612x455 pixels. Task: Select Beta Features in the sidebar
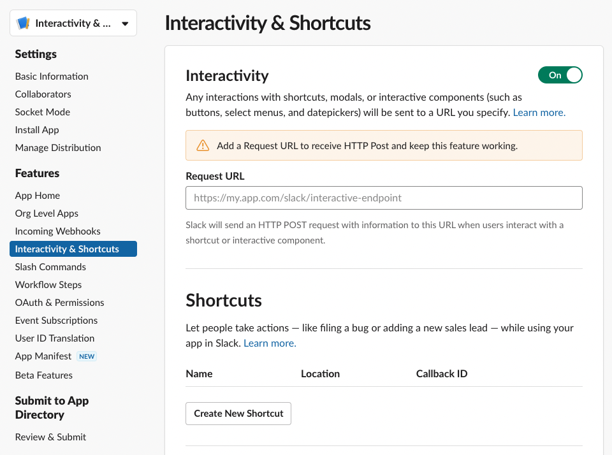tap(43, 375)
